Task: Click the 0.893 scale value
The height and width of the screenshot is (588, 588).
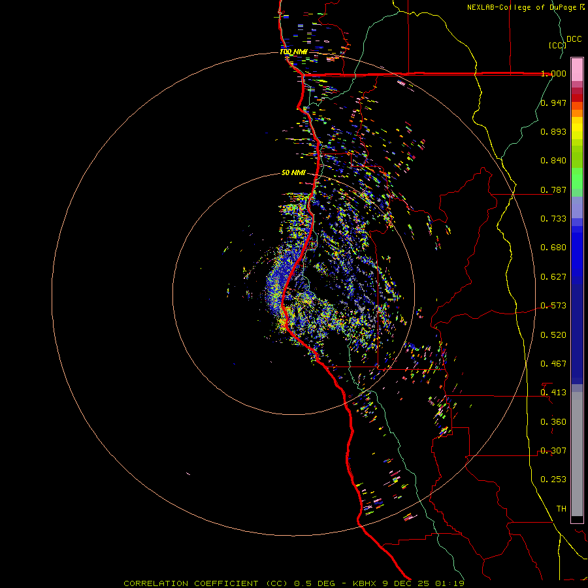Action: coord(553,131)
